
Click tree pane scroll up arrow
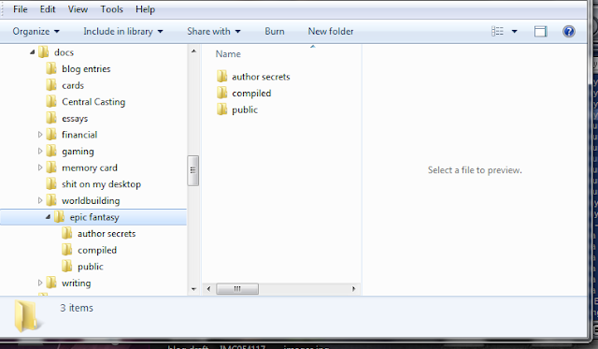click(193, 51)
